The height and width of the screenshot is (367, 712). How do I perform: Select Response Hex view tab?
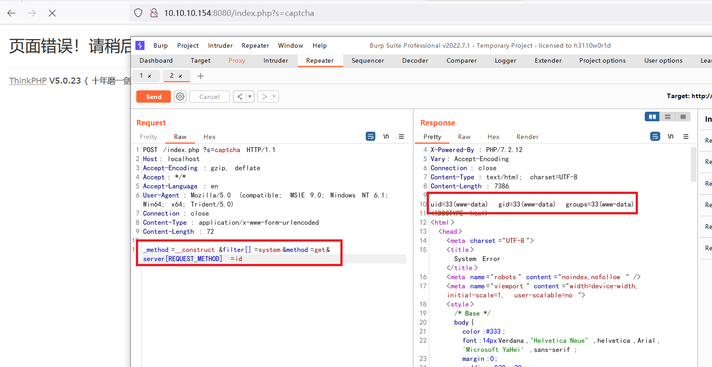493,137
